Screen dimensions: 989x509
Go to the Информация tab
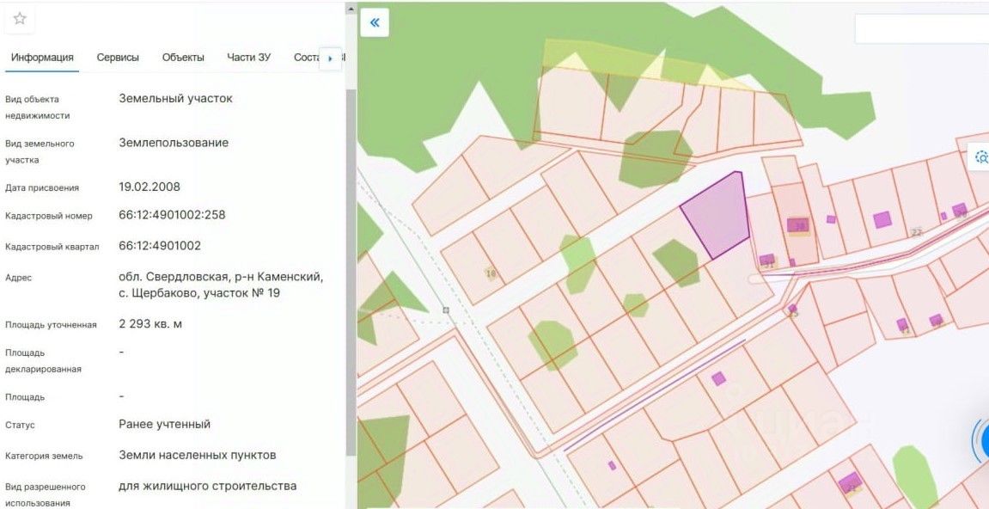click(x=42, y=58)
